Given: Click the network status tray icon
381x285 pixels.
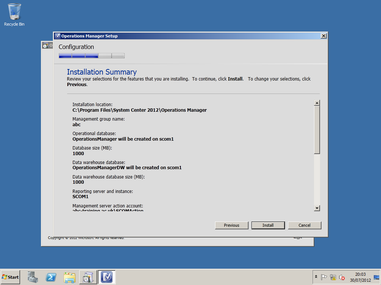Looking at the screenshot, I should pyautogui.click(x=333, y=277).
